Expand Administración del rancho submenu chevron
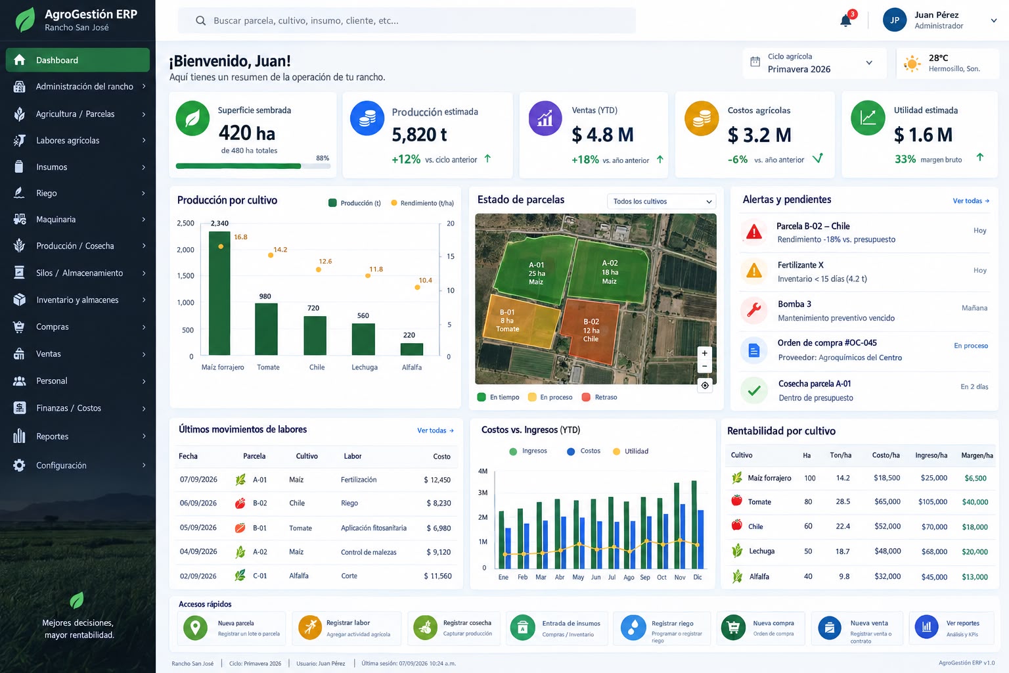 (x=144, y=86)
